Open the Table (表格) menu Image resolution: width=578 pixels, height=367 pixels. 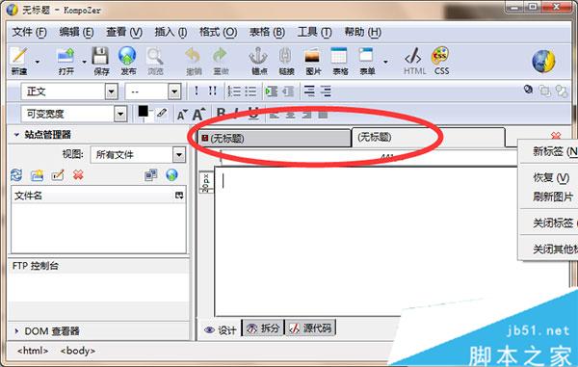[x=267, y=32]
